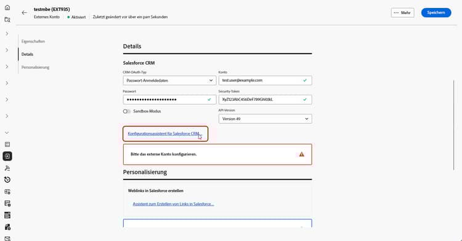Open Konfigurationsassistent für Salesforce CRM link

pos(165,134)
